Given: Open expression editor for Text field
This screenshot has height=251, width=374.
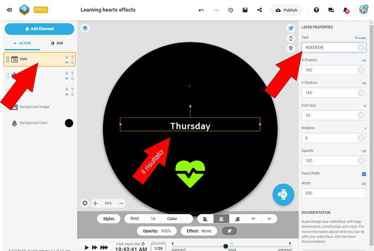Looking at the screenshot, I should pyautogui.click(x=361, y=48).
